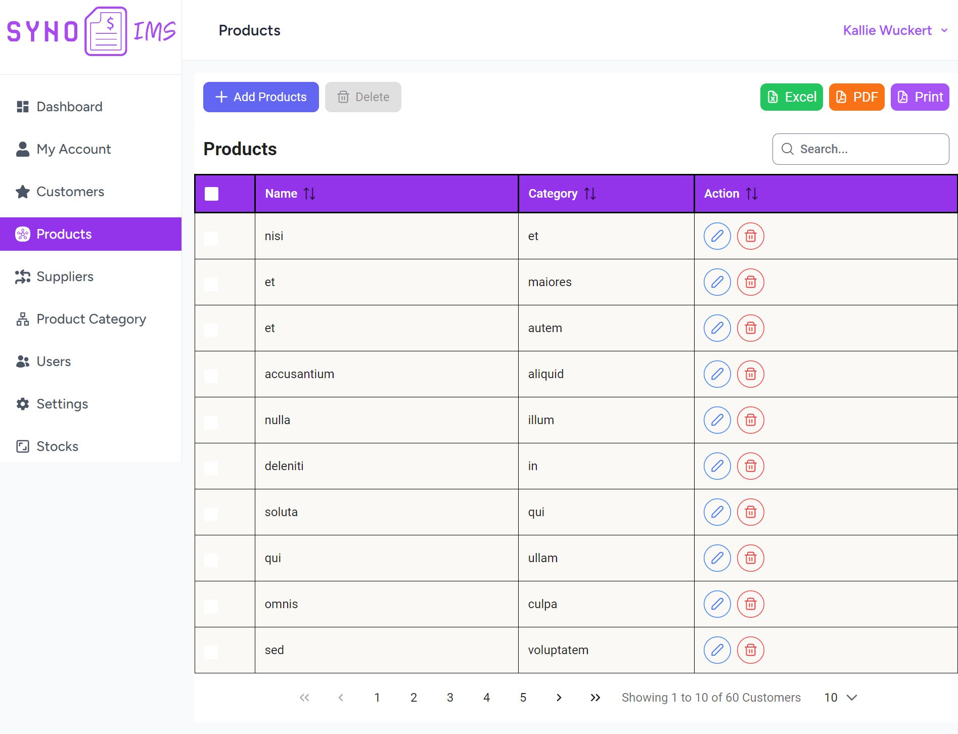Sort by Name column arrows
Image resolution: width=958 pixels, height=734 pixels.
[x=309, y=194]
